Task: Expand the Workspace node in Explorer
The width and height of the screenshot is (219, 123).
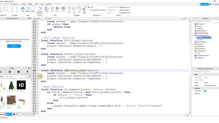Action: pos(193,24)
